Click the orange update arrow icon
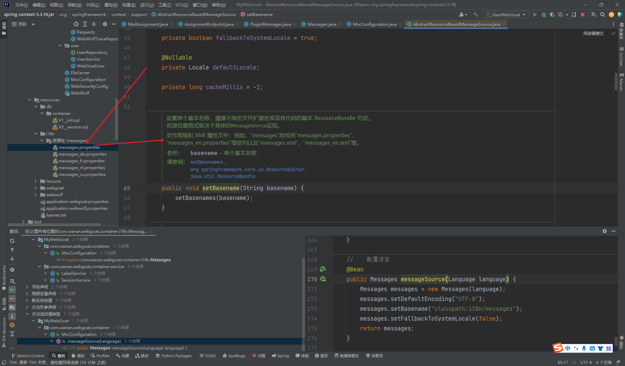This screenshot has height=366, width=625. 611,15
